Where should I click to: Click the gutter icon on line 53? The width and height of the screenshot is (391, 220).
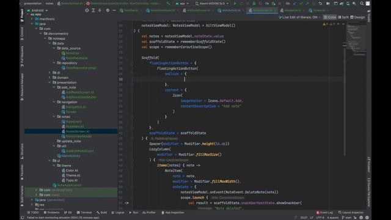[127, 203]
